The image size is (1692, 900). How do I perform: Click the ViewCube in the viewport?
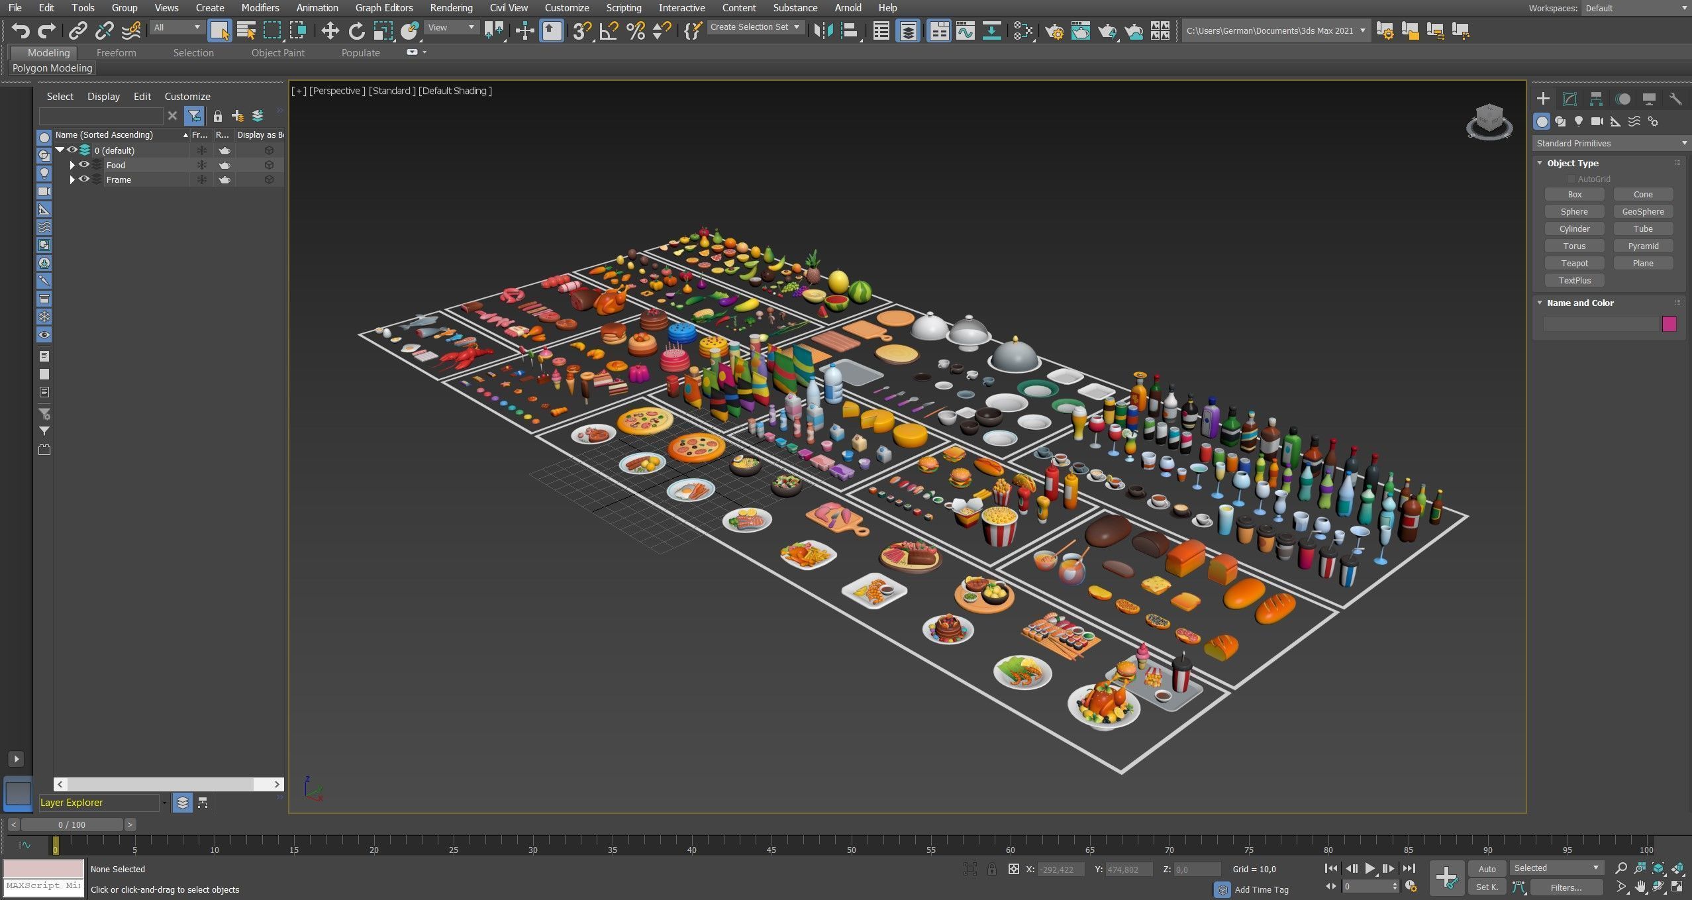(1489, 121)
